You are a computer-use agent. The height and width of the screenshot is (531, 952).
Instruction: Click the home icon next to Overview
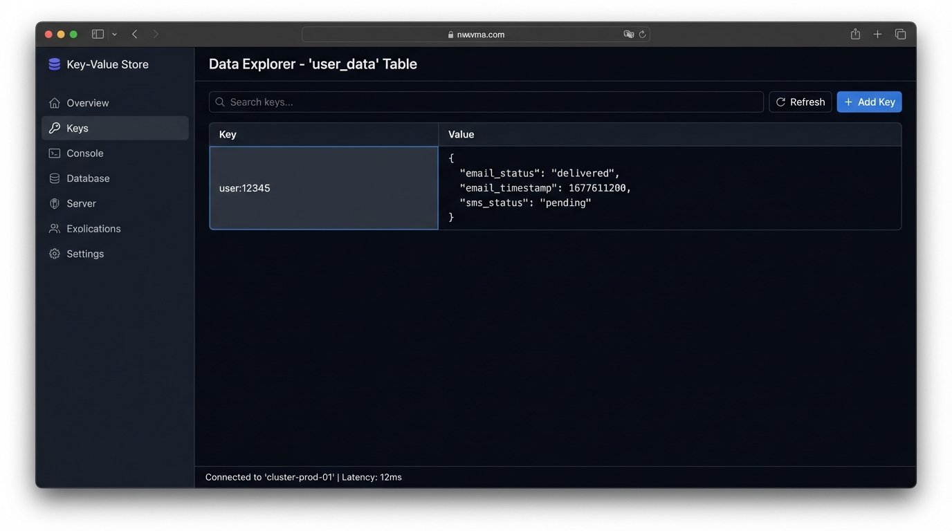pyautogui.click(x=54, y=102)
